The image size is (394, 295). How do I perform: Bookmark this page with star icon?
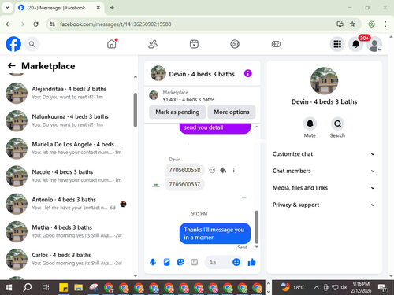352,24
